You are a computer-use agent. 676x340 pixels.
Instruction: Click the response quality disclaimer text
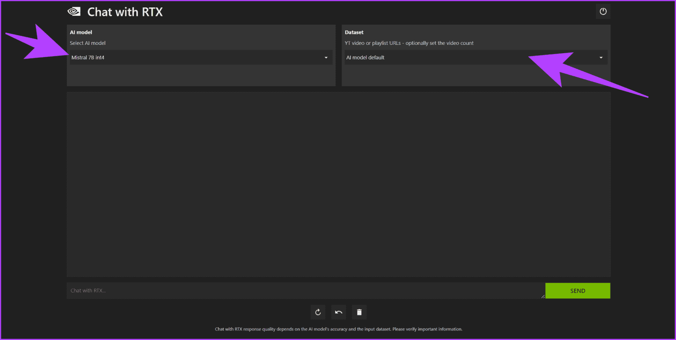(x=338, y=329)
